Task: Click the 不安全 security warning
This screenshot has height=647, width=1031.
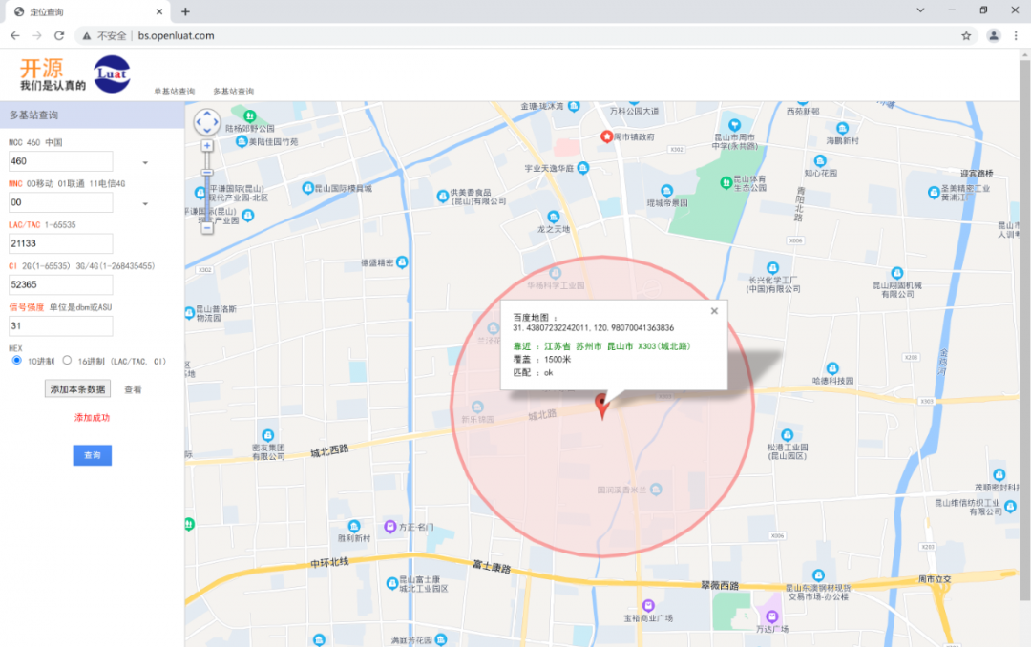Action: click(105, 35)
